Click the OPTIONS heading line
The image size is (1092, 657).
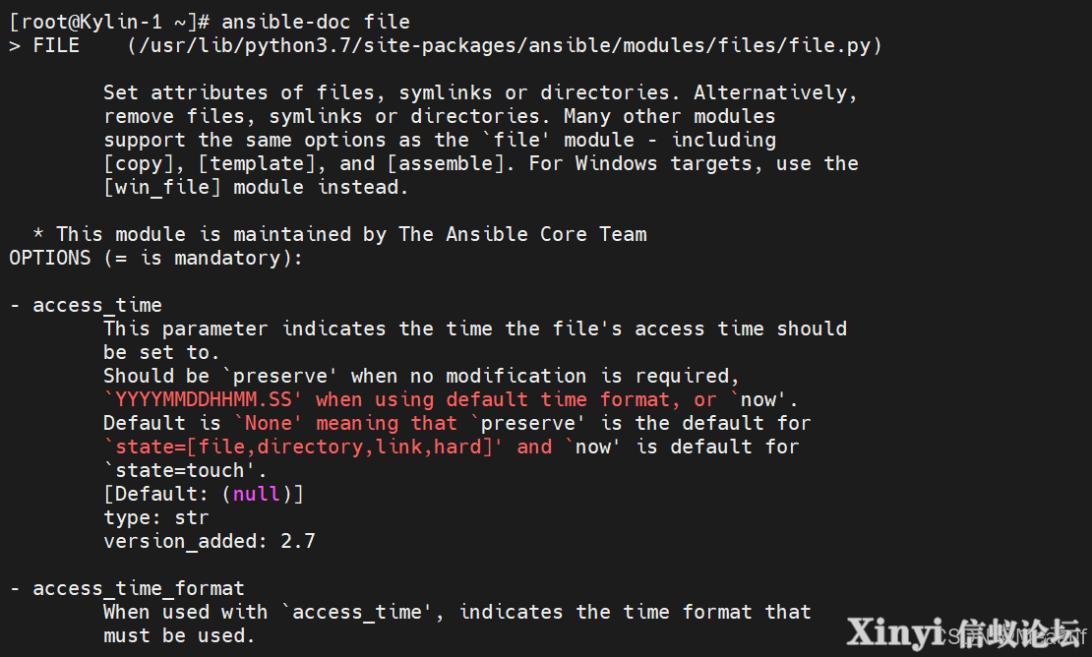coord(156,259)
